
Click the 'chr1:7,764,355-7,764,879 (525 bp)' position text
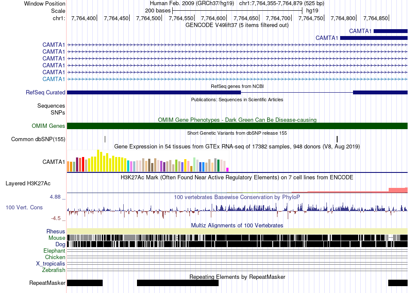(282, 3)
